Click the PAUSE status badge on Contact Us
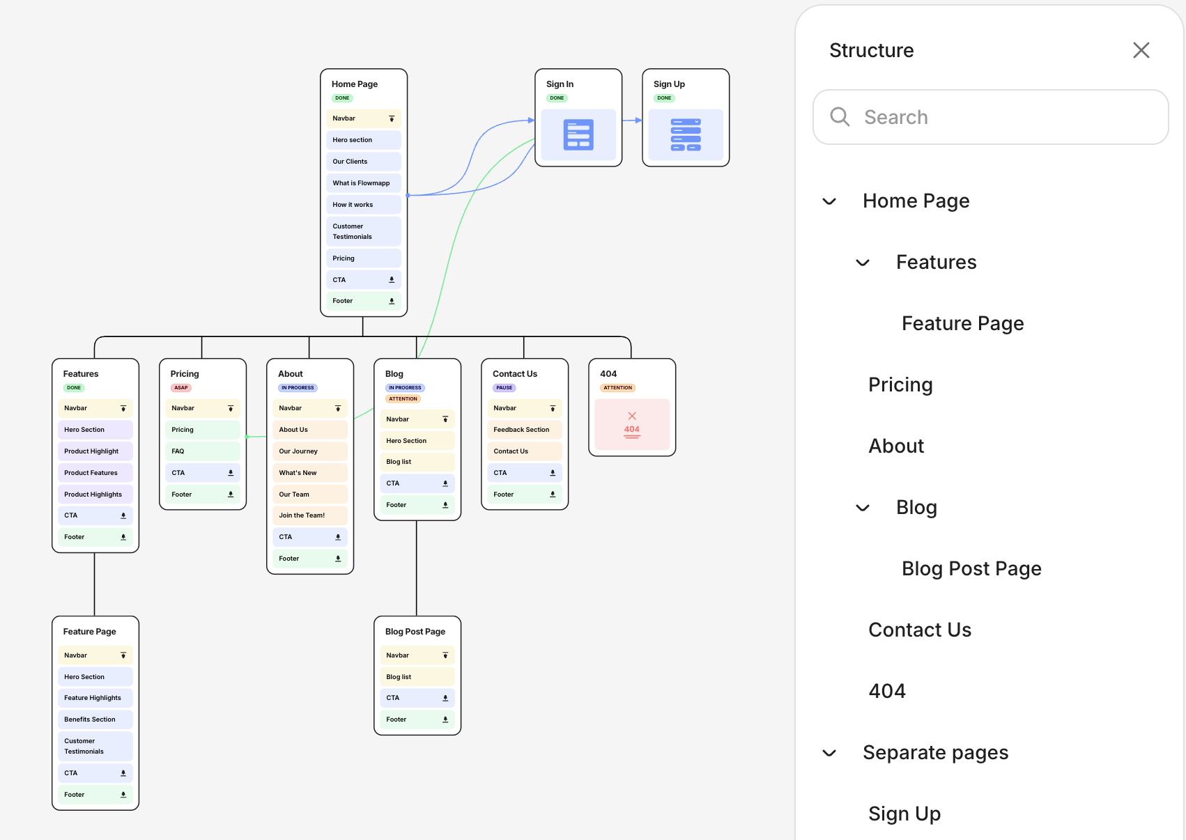The image size is (1186, 840). tap(505, 388)
